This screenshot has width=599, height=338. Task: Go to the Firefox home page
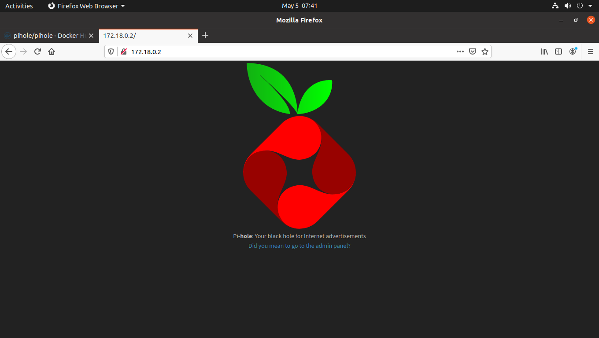coord(52,51)
